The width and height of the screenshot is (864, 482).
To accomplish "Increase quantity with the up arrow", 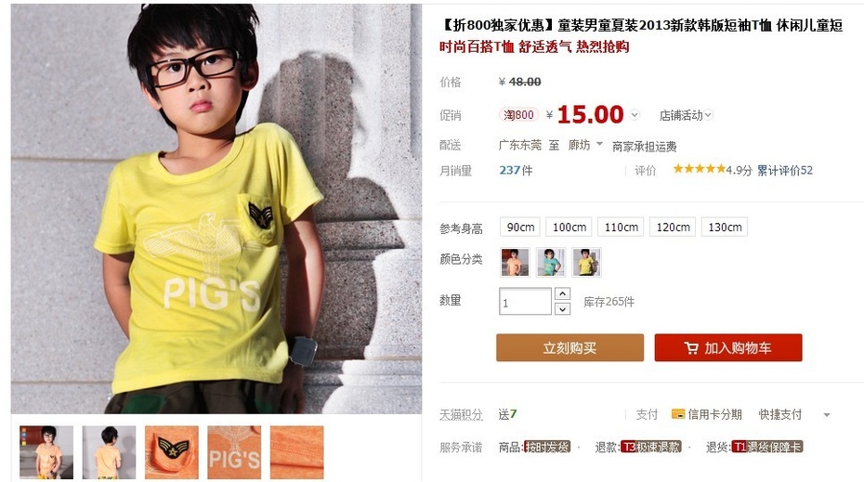I will coord(562,293).
